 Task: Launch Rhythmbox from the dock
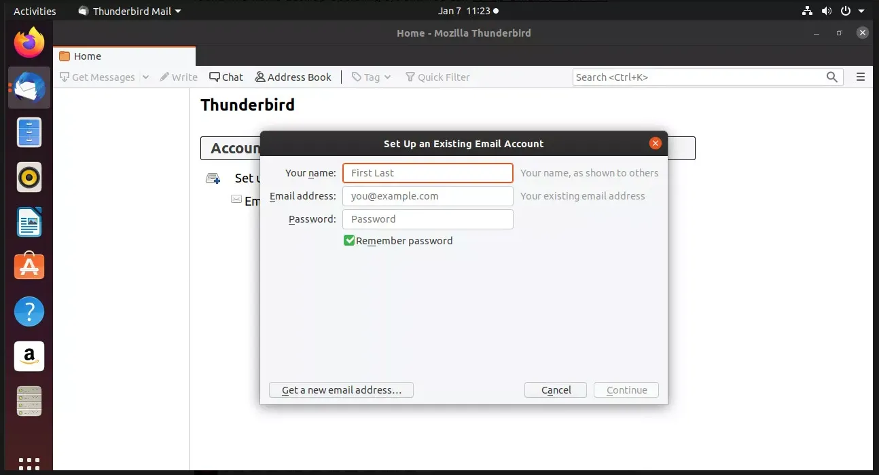click(x=29, y=177)
